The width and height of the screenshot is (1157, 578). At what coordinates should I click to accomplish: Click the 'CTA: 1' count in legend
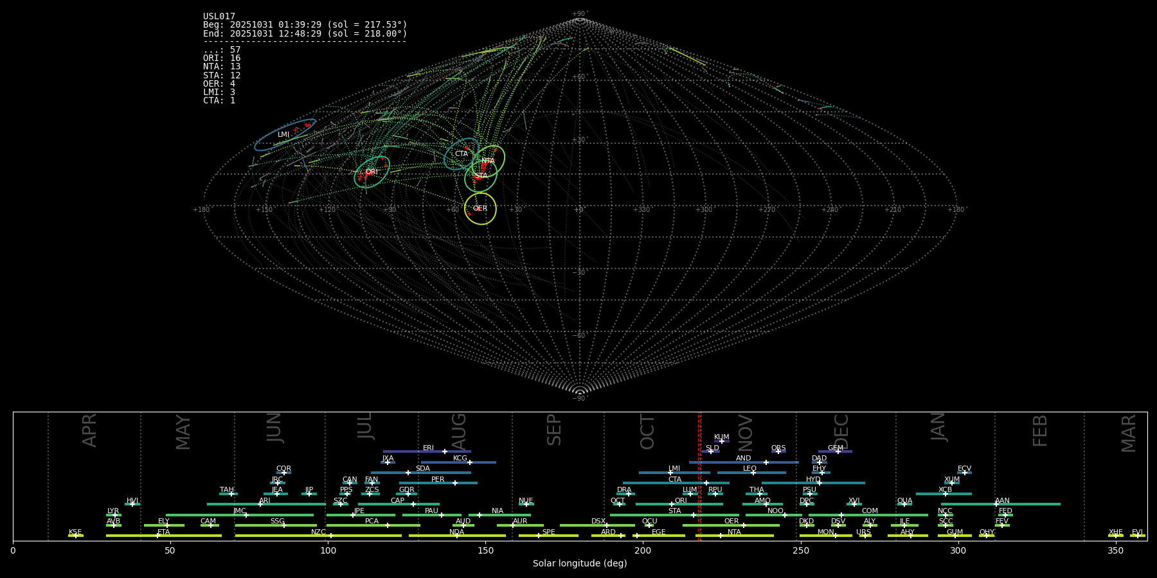(x=219, y=101)
